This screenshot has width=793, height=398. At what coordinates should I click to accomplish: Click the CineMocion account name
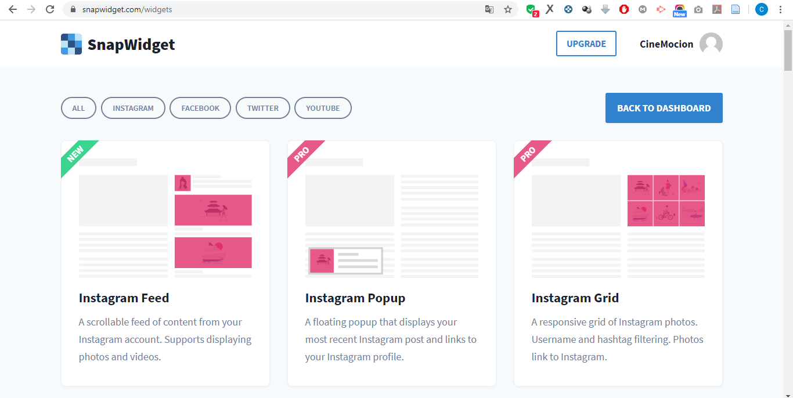[x=666, y=44]
